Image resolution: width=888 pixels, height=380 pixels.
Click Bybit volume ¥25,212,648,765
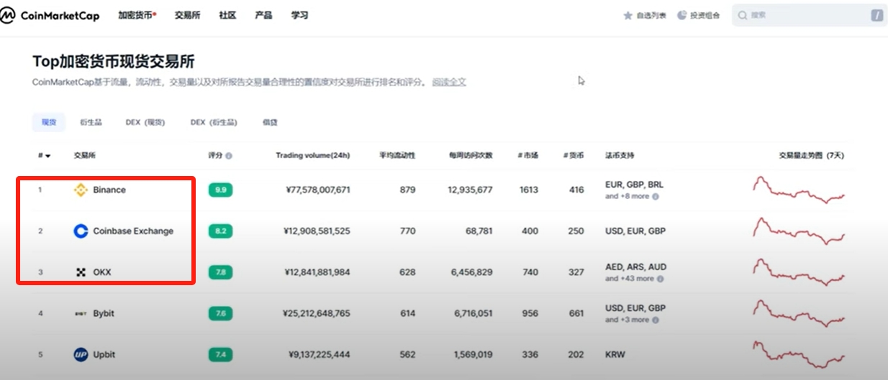(x=317, y=313)
